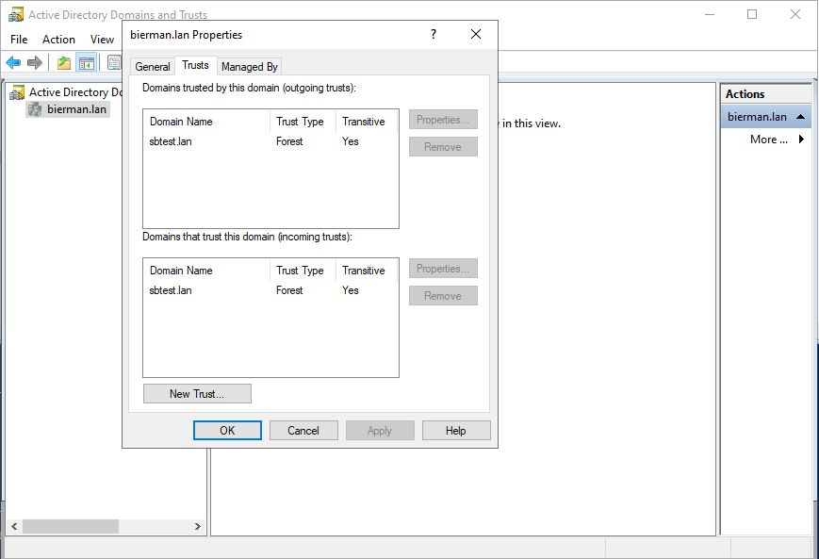This screenshot has height=559, width=819.
Task: Click the Forward arrow toolbar icon
Action: click(35, 63)
